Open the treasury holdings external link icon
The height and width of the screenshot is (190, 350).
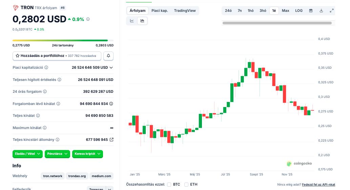(111, 140)
